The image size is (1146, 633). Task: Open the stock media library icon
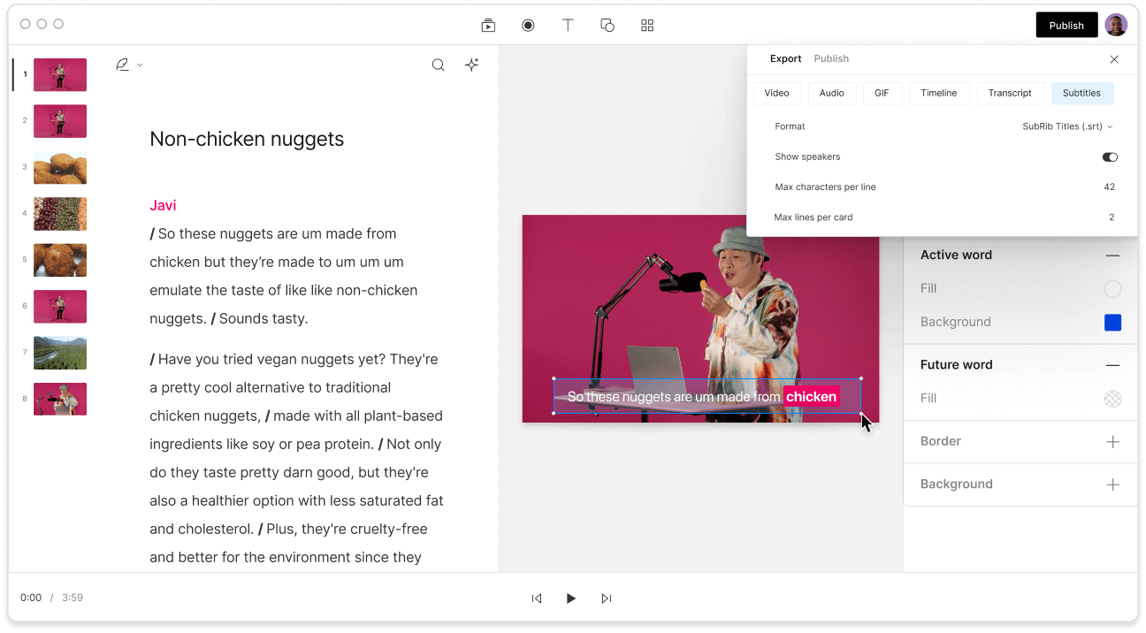click(488, 25)
